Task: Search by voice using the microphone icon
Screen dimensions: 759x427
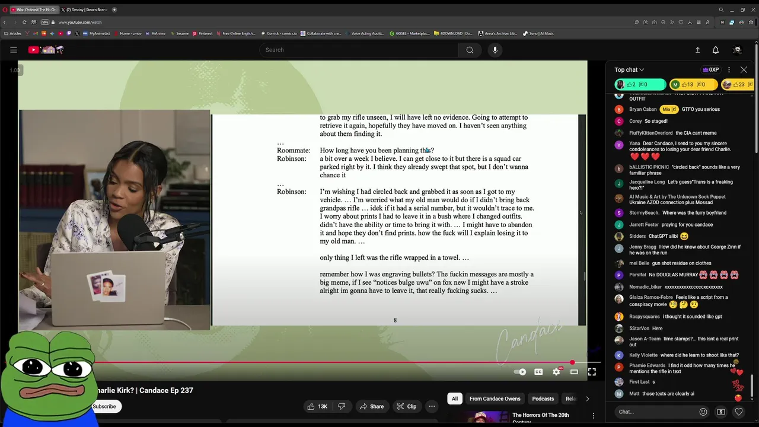Action: (495, 50)
